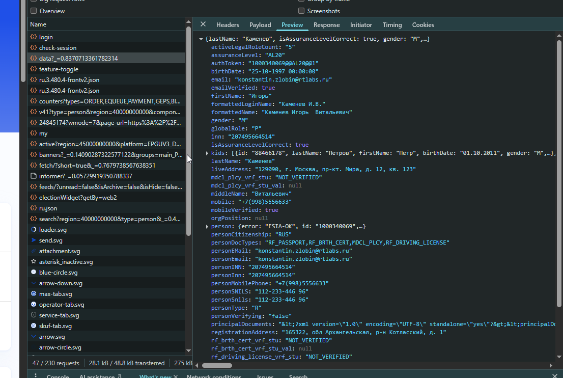
Task: Click the fetch/?short=true request icon
Action: pos(34,165)
